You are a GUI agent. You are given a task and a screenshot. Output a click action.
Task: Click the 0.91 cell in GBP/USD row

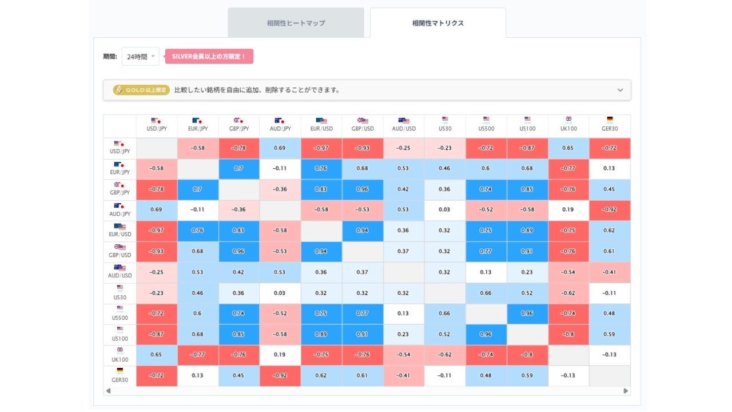click(527, 251)
